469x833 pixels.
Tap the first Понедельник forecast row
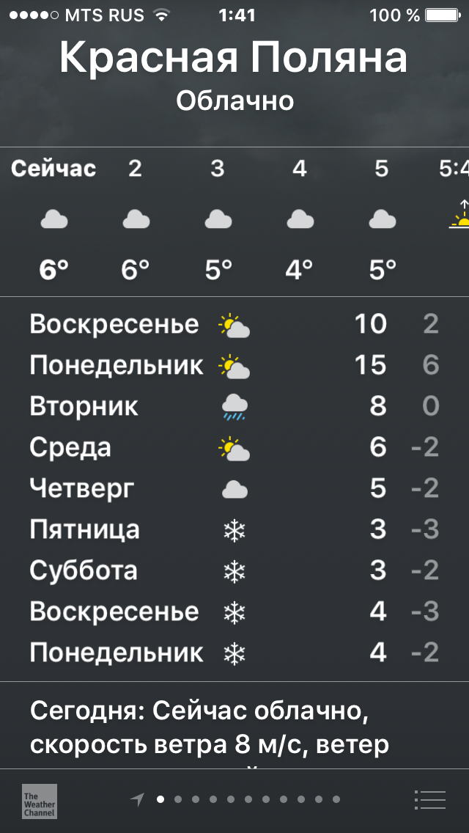pos(234,365)
